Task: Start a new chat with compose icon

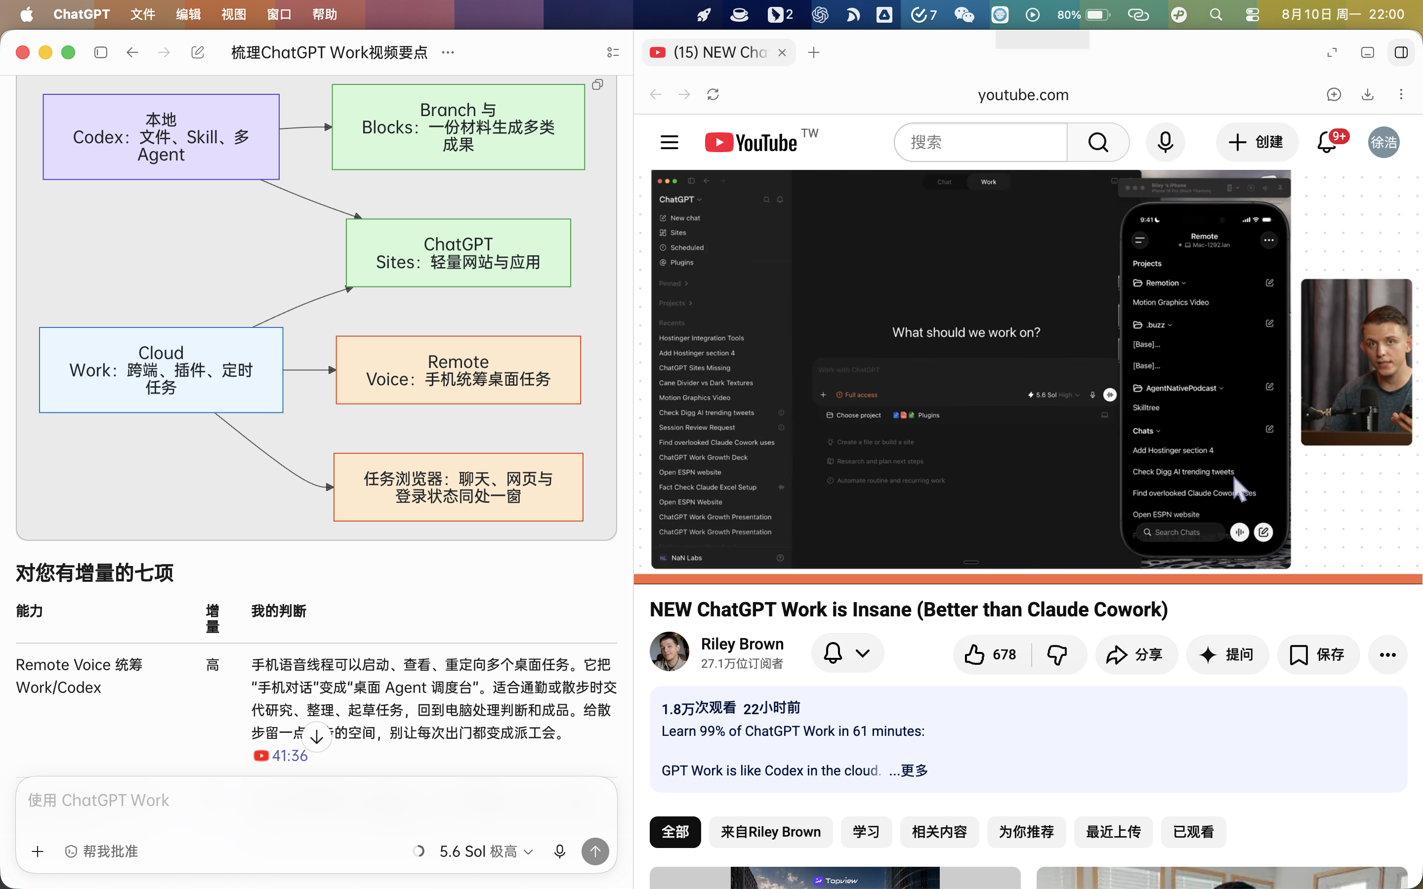Action: (198, 52)
